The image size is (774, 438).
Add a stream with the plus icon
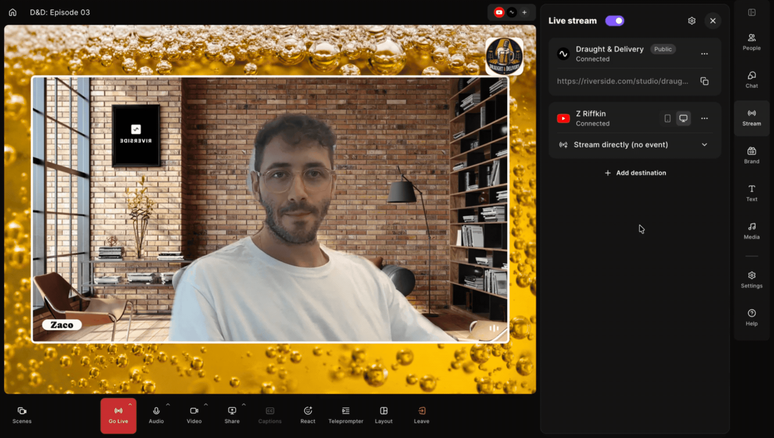tap(524, 12)
